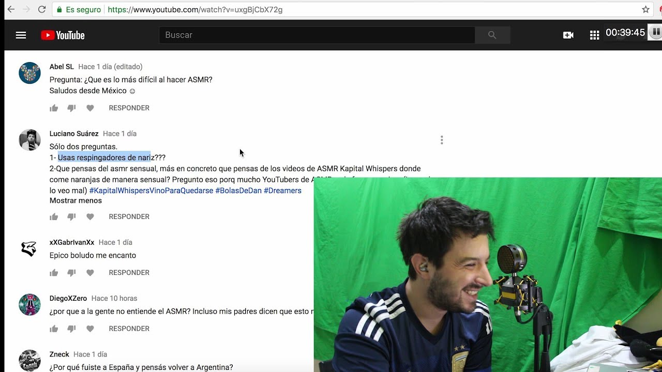
Task: Open xXGabrIvanXx's avatar thumbnail
Action: pos(29,249)
